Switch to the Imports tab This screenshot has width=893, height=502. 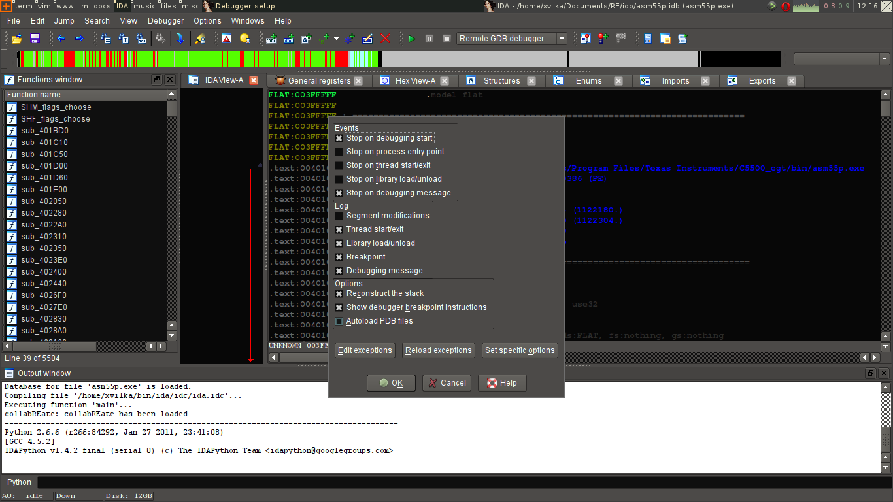coord(675,81)
